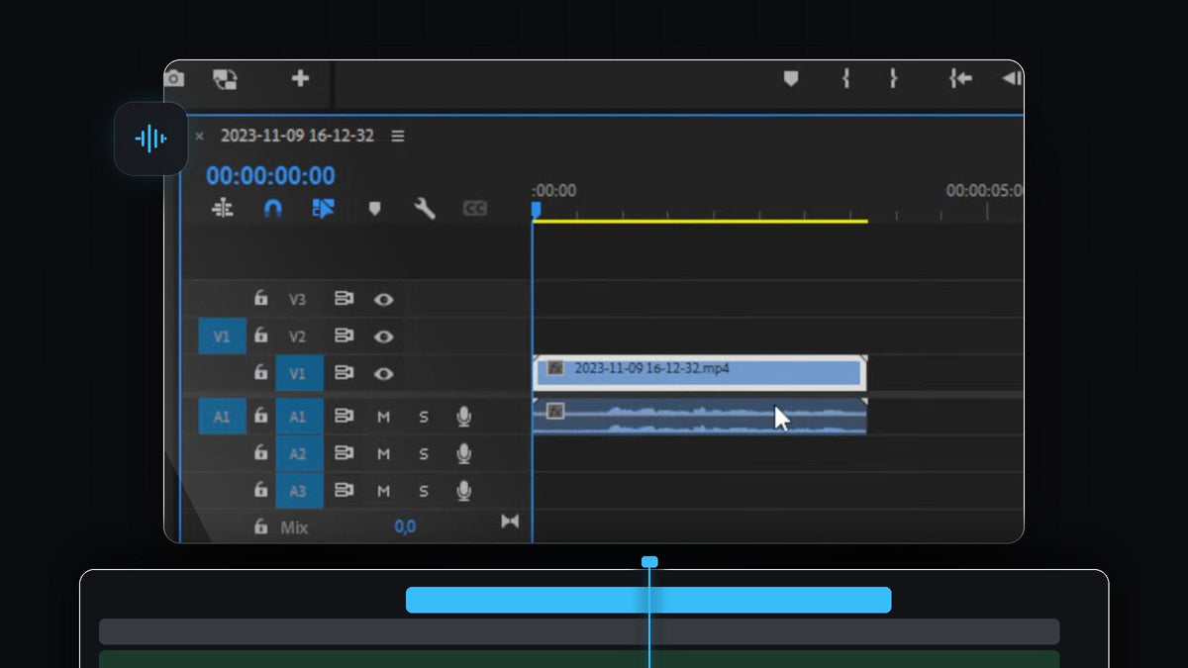Click the Go to In point icon

click(960, 78)
